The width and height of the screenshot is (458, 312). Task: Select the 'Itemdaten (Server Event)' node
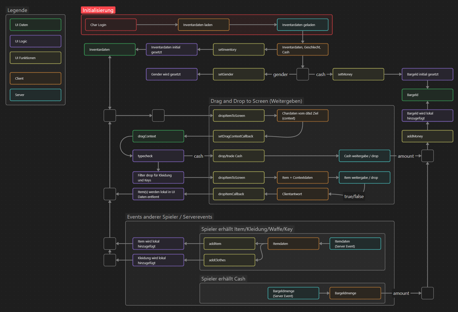(x=355, y=244)
